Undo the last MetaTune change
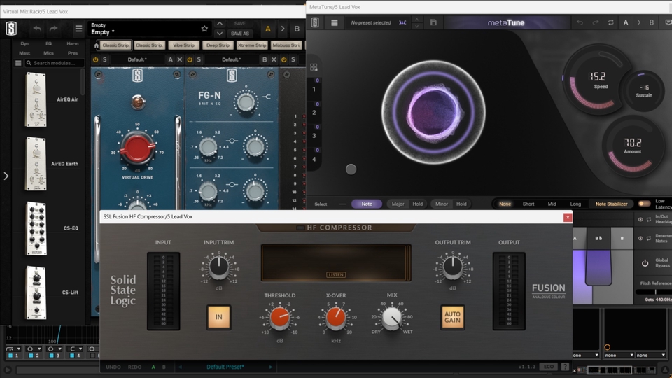 click(x=580, y=22)
